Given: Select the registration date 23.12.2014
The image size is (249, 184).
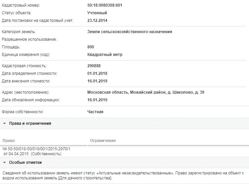Looking at the screenshot, I should pyautogui.click(x=97, y=21).
